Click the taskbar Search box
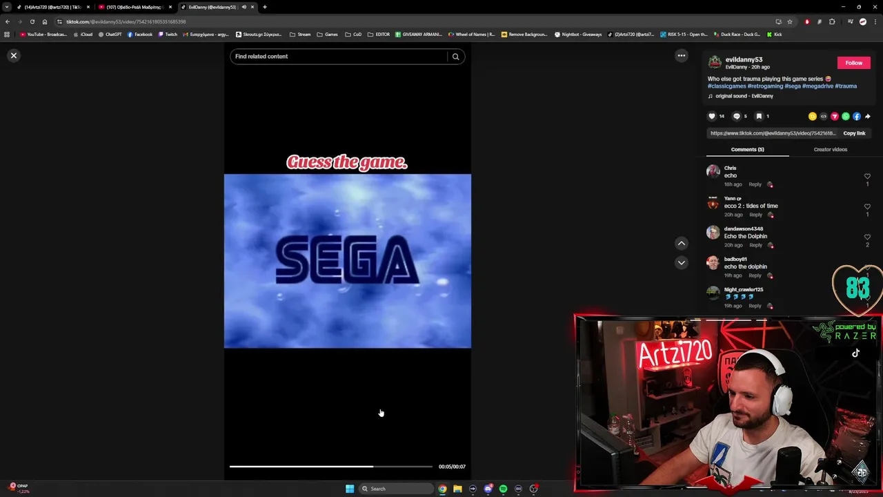The image size is (883, 497). 397,489
